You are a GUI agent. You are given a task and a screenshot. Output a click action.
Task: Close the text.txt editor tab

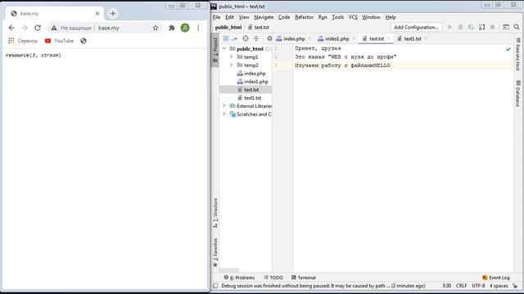pyautogui.click(x=388, y=38)
